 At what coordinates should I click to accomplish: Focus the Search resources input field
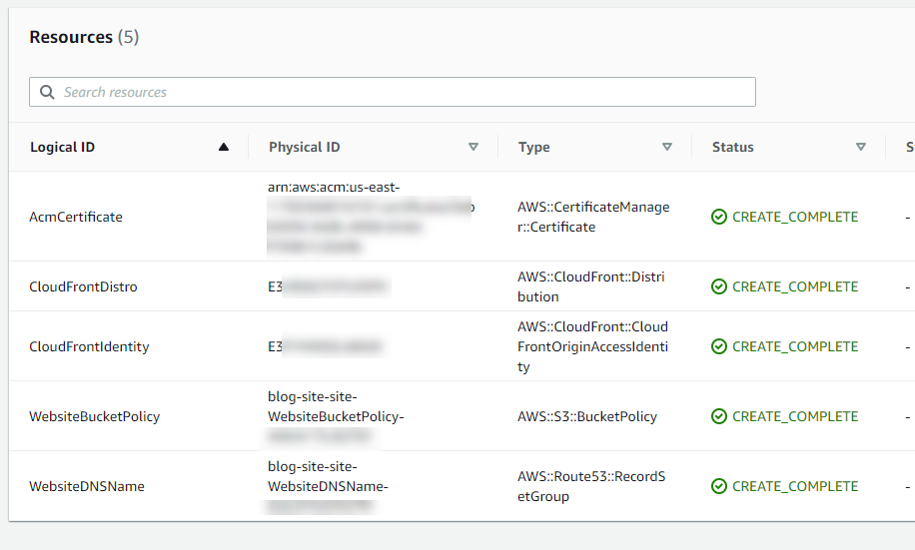point(400,92)
